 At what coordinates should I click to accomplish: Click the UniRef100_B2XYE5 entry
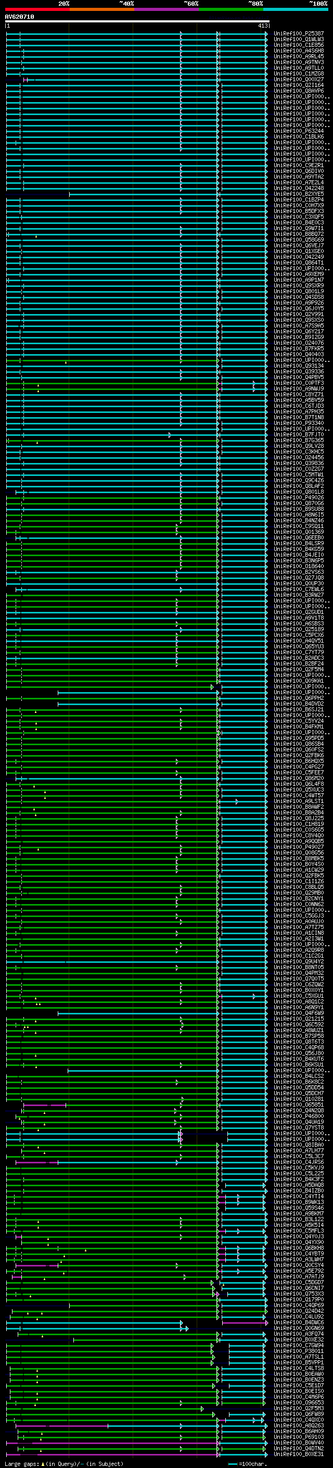(299, 194)
